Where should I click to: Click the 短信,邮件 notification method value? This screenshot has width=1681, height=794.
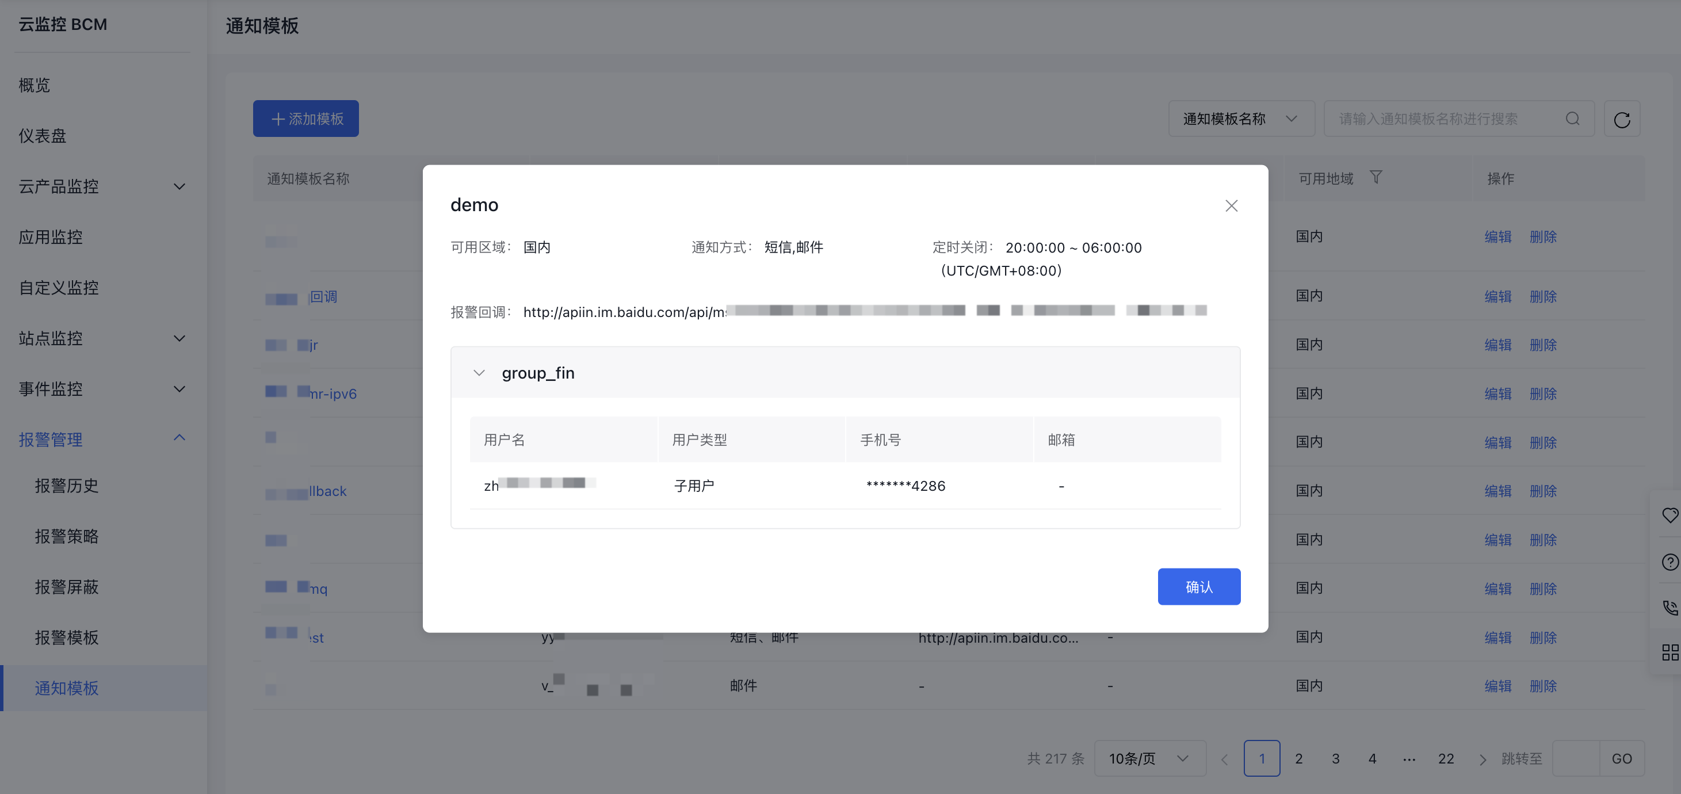(x=793, y=247)
